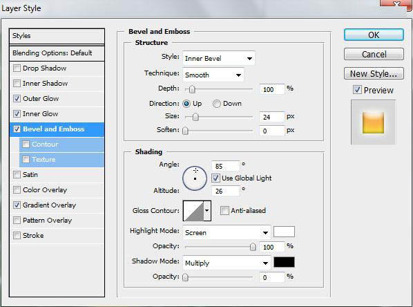Click the angle and altitude light dial
Viewport: 413px width, 307px height.
[x=195, y=178]
